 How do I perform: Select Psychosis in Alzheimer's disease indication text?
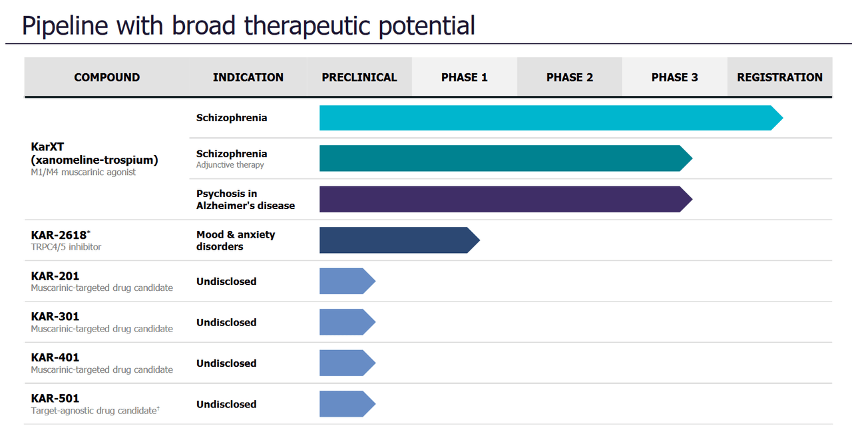[x=245, y=200]
